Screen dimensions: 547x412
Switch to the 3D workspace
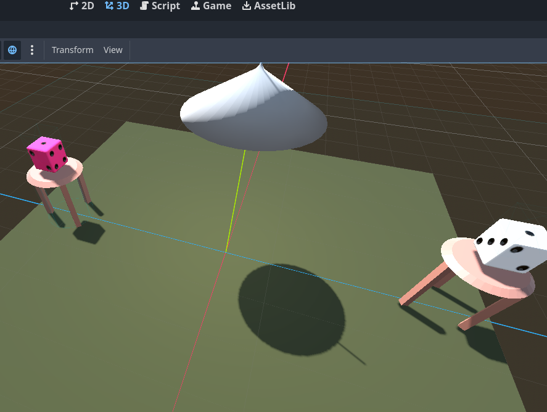[117, 6]
